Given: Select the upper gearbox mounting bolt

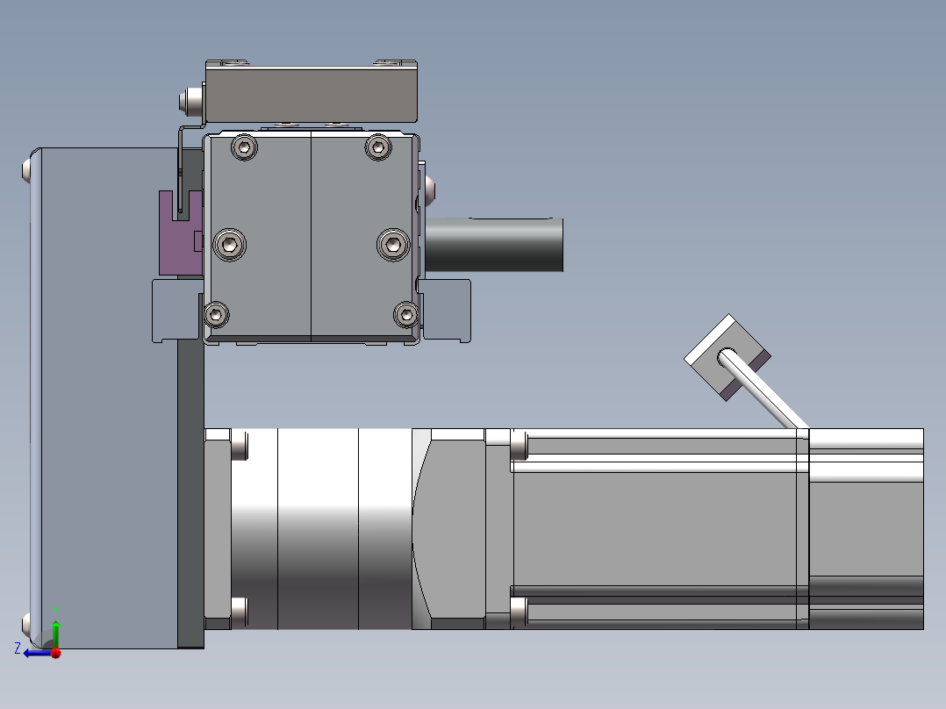Looking at the screenshot, I should click(240, 448).
